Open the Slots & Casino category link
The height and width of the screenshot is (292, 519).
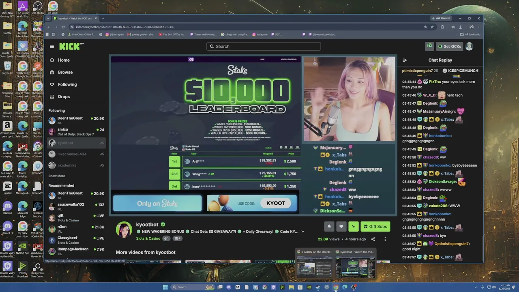tap(148, 238)
